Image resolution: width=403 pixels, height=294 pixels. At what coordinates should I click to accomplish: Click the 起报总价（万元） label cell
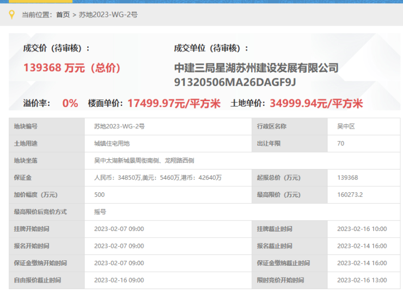[x=290, y=178]
